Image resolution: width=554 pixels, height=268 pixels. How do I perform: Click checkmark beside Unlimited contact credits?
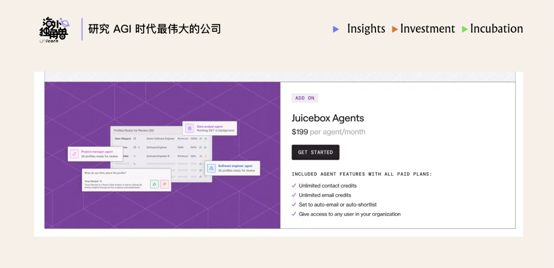293,185
